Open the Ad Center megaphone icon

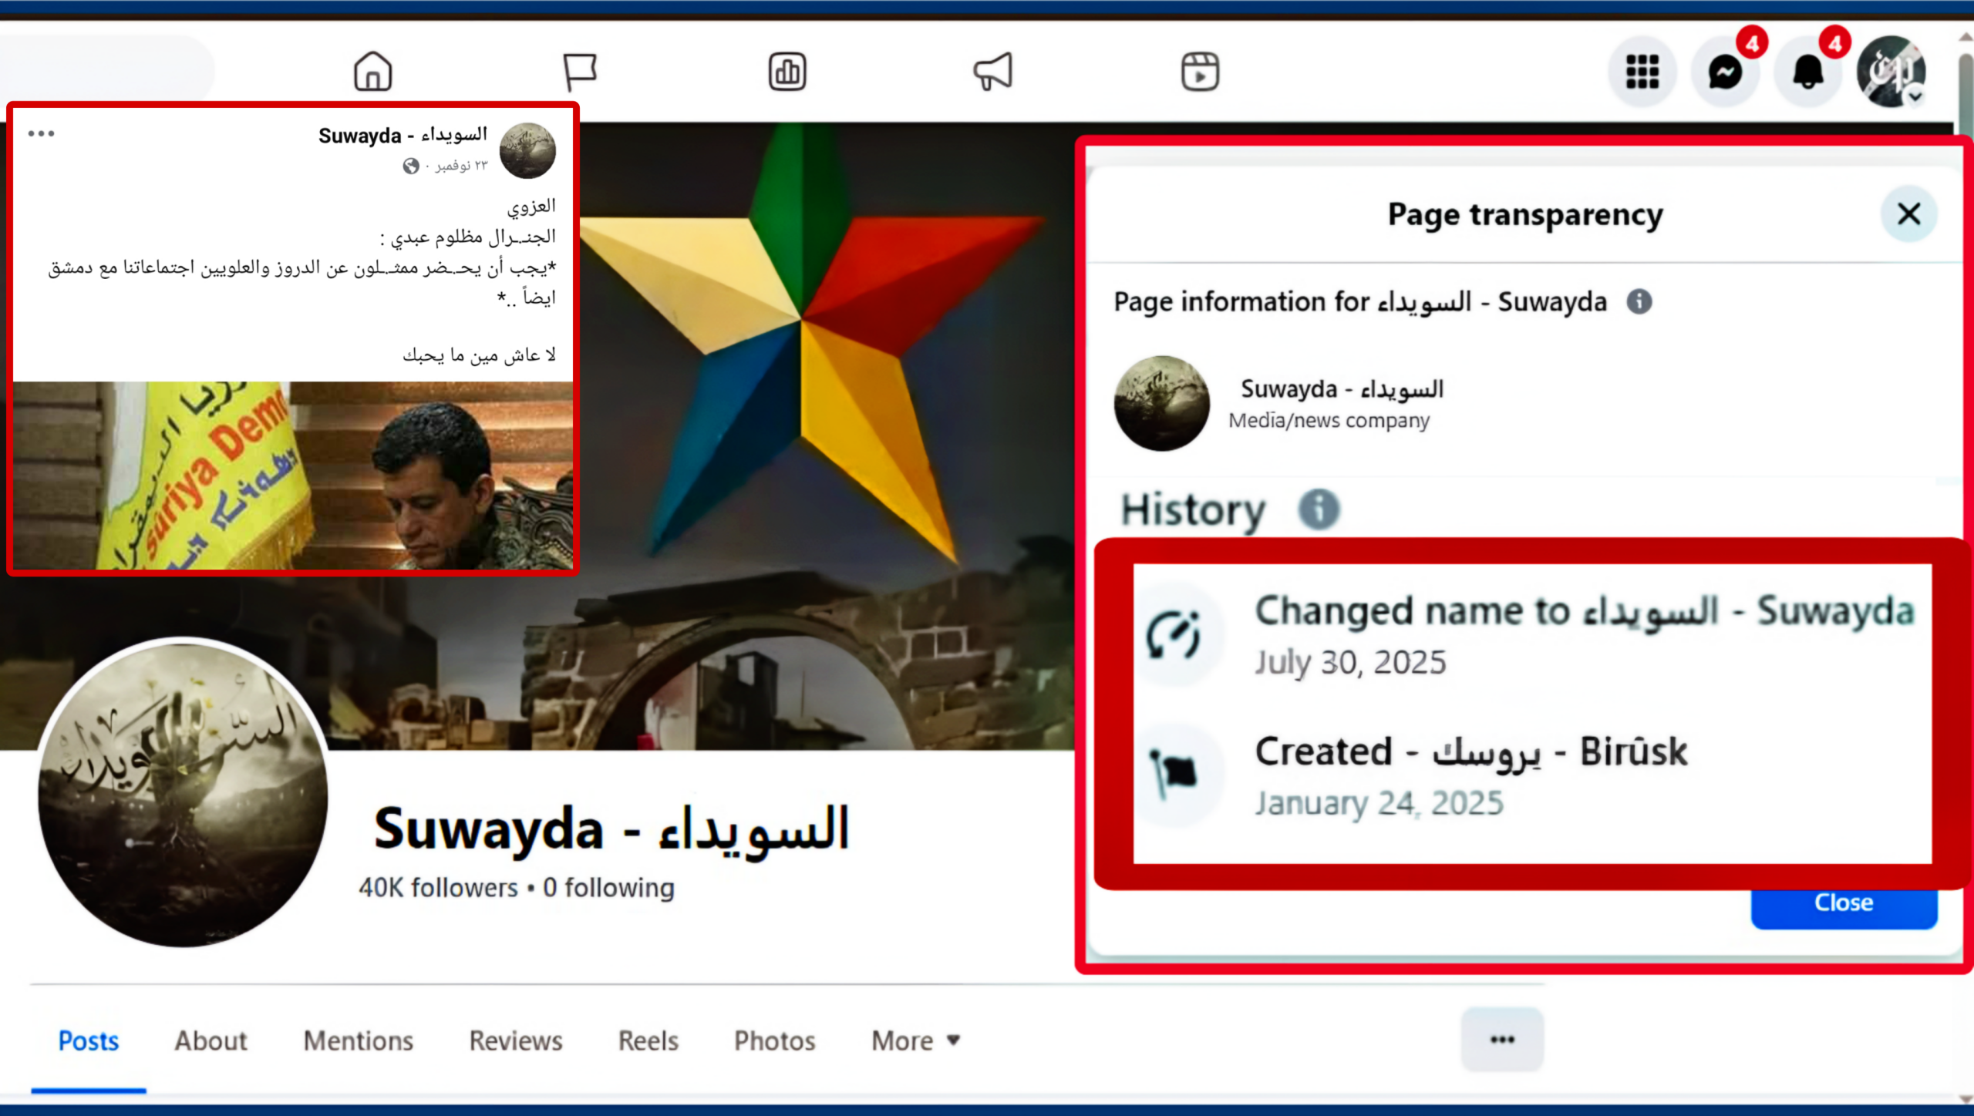tap(993, 72)
